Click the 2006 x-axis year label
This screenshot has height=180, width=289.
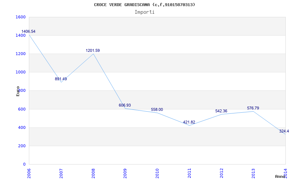click(29, 173)
